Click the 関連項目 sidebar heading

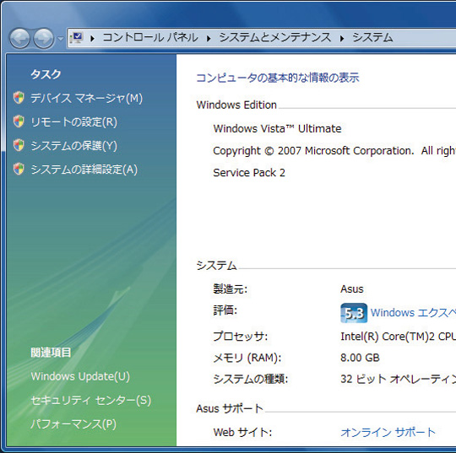pyautogui.click(x=51, y=353)
